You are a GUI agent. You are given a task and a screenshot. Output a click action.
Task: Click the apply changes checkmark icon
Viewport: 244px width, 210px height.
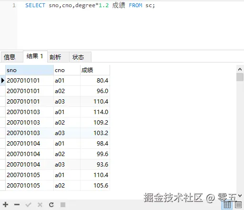[x=28, y=205]
